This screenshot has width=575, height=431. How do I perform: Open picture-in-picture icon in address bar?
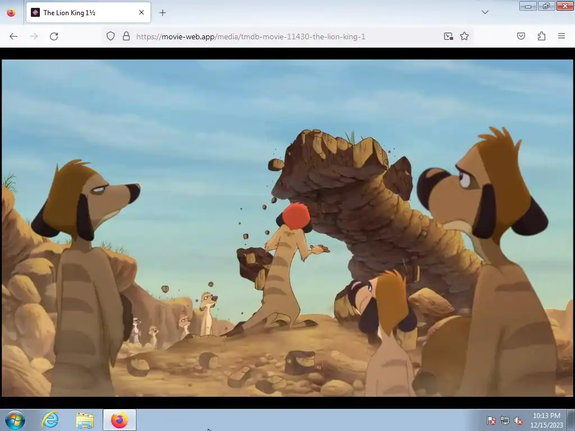tap(448, 36)
